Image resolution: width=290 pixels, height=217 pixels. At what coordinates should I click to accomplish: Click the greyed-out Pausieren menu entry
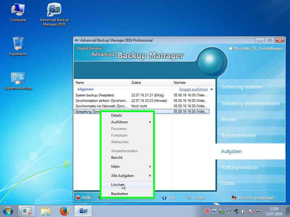pyautogui.click(x=127, y=129)
